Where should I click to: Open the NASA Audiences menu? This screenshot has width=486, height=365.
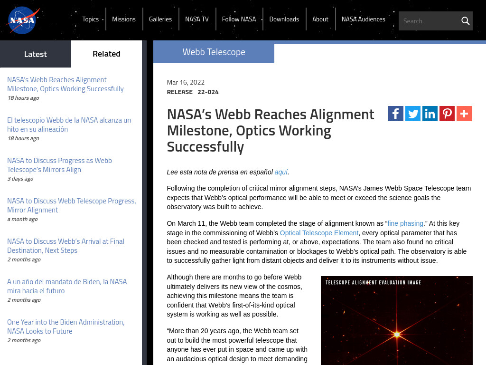point(363,19)
